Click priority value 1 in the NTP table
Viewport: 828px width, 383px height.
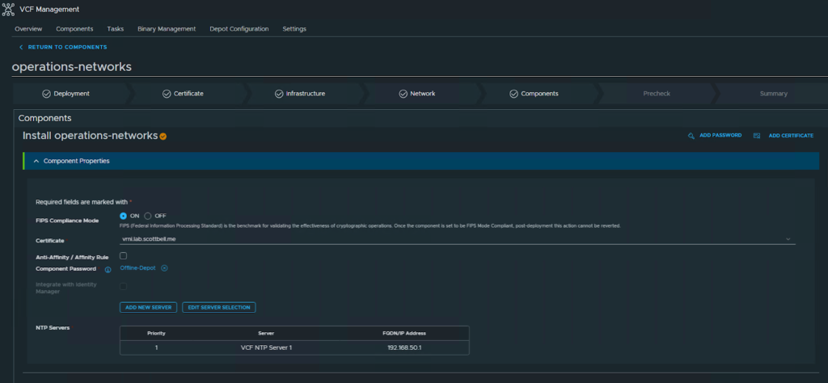(156, 347)
